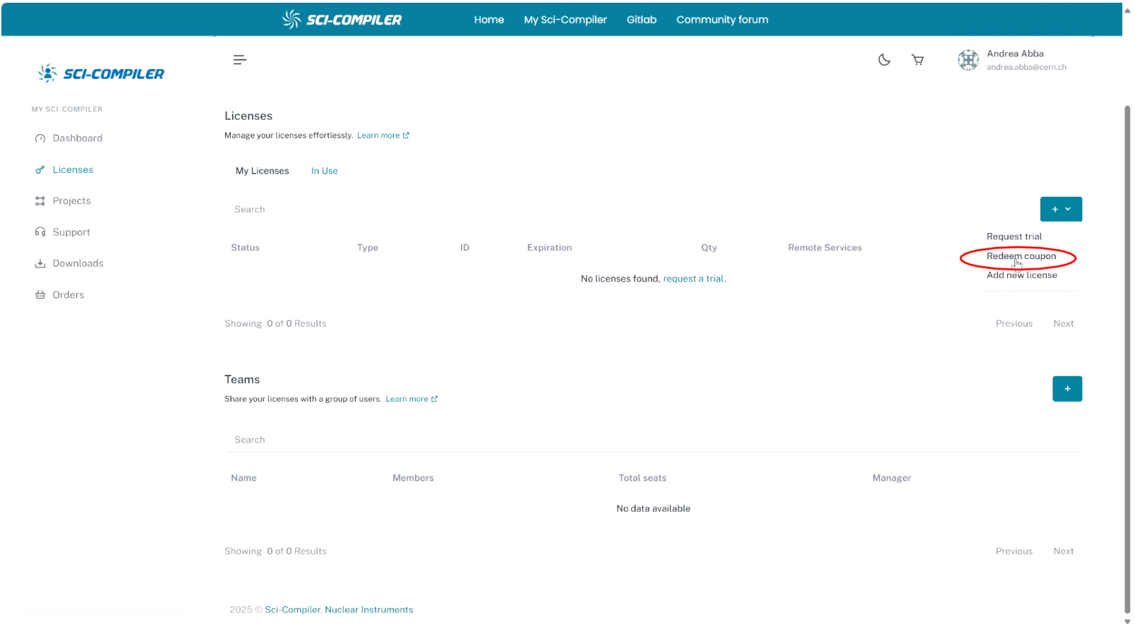Click the Home top navigation item

(489, 20)
